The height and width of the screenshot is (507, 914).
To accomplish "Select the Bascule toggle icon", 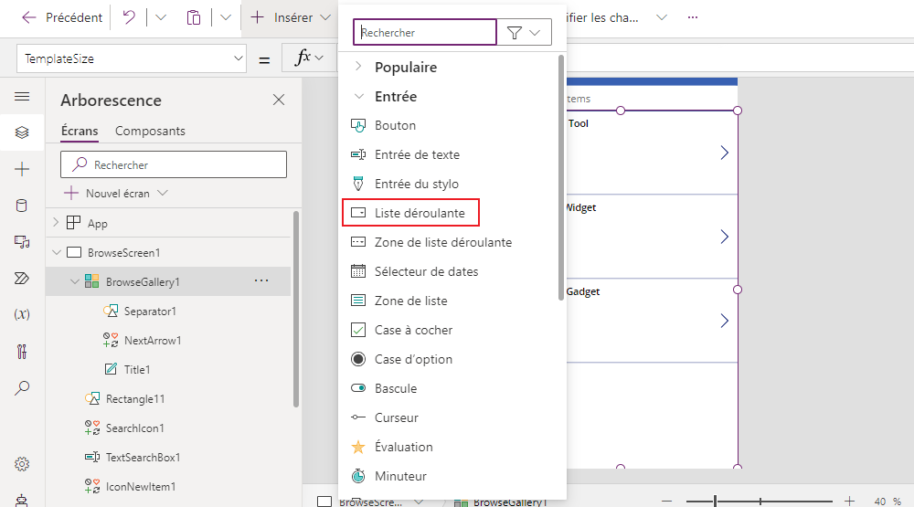I will (358, 388).
